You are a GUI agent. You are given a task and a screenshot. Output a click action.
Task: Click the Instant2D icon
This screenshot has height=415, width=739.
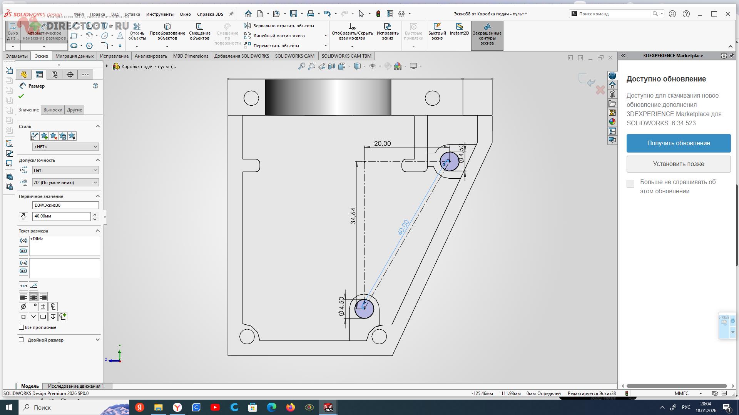pos(459,27)
